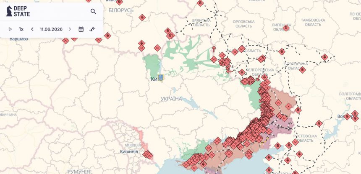
Task: Click the МОЛДОВА country label
Action: click(133, 145)
